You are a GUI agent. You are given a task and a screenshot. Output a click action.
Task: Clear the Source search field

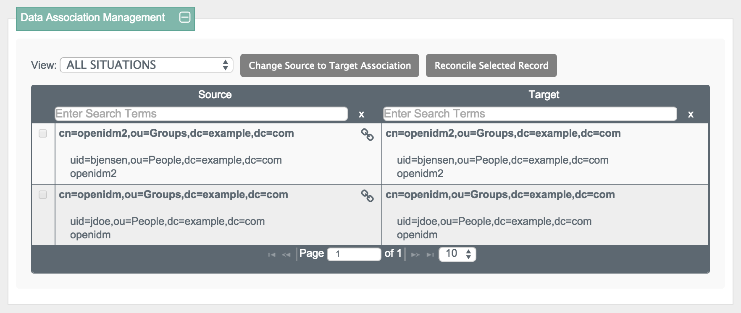tap(361, 114)
